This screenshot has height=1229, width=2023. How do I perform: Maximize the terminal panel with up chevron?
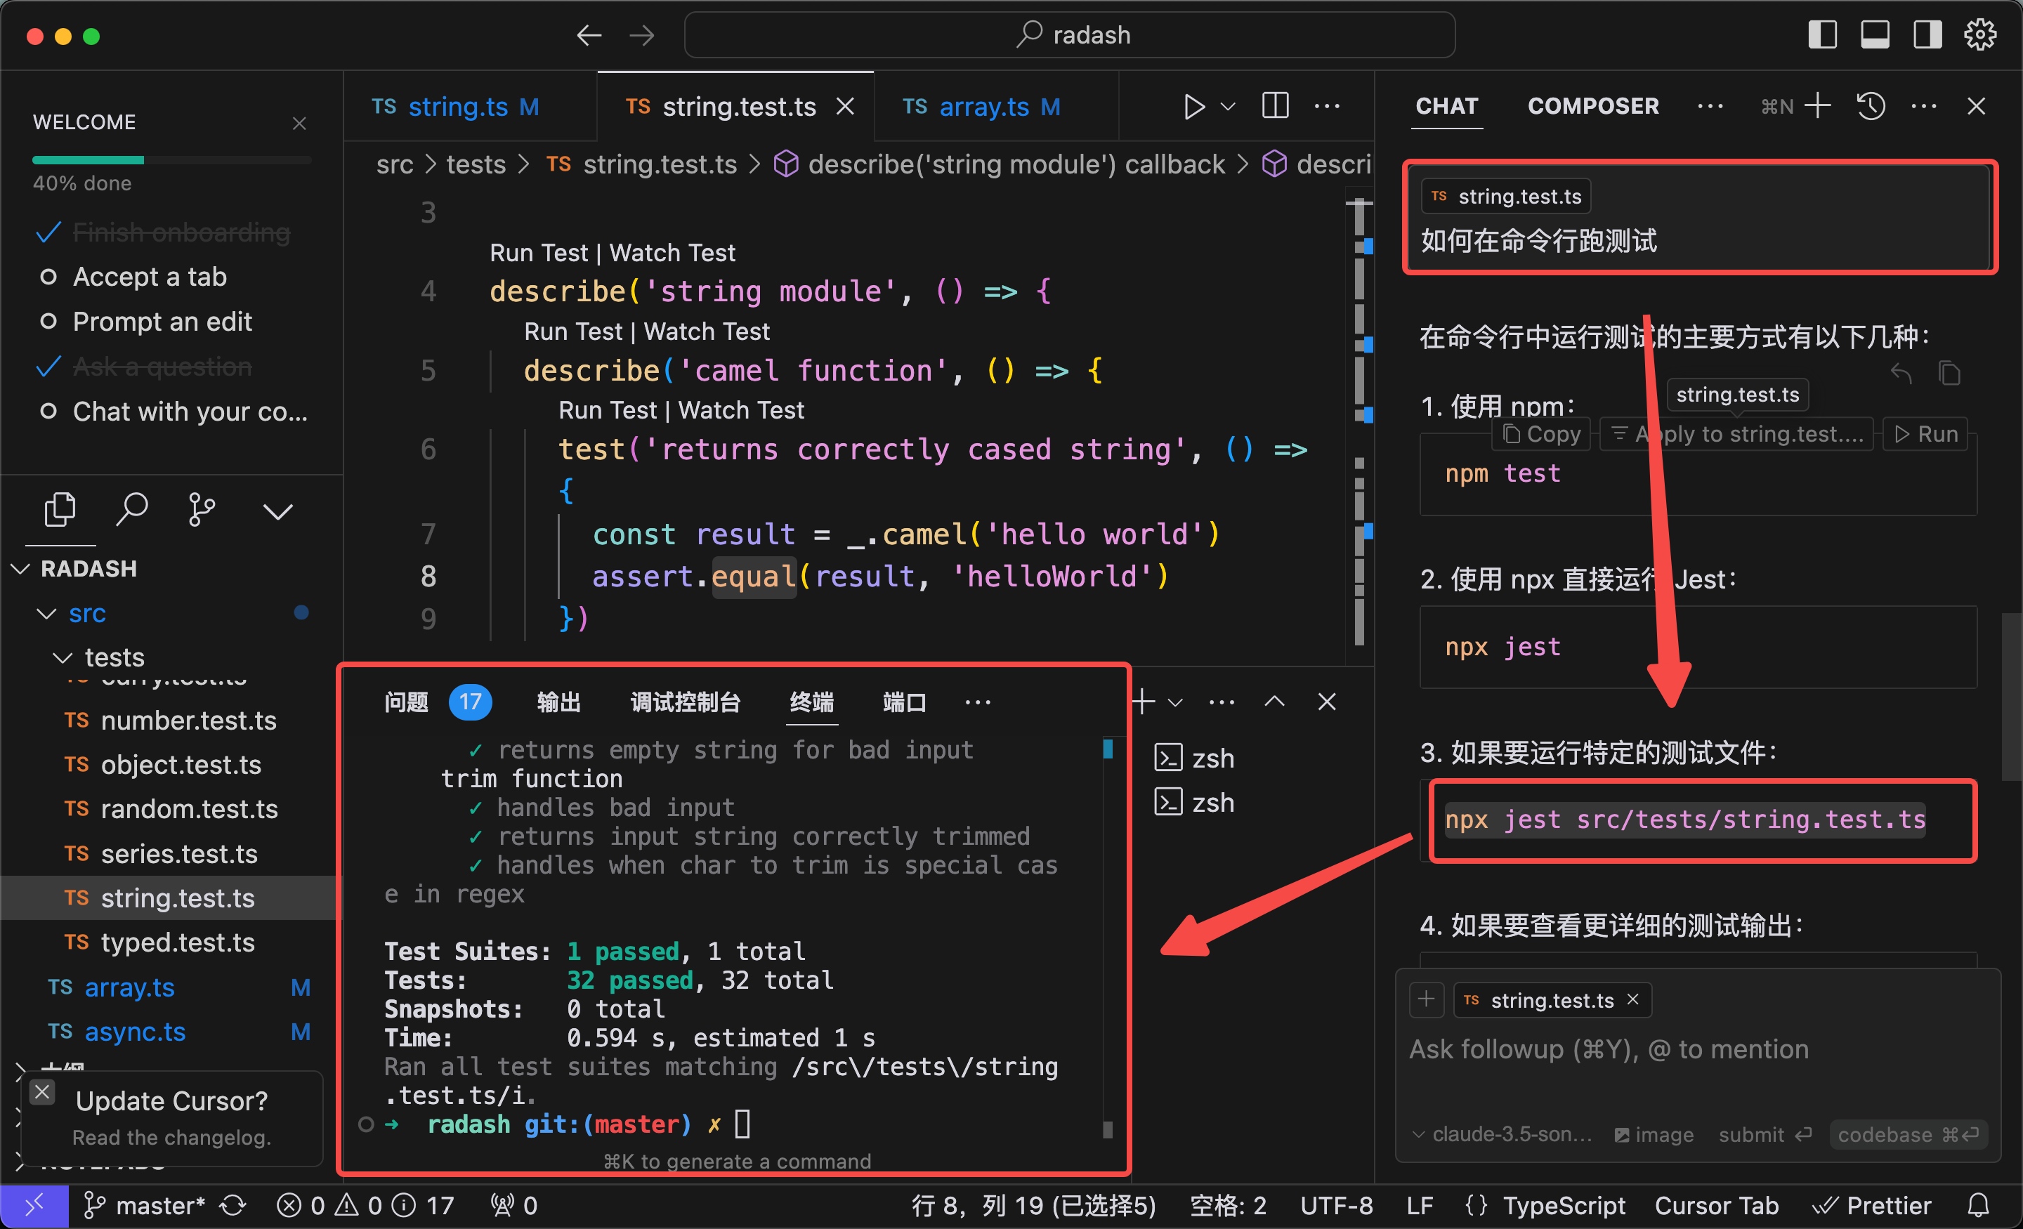(x=1274, y=701)
